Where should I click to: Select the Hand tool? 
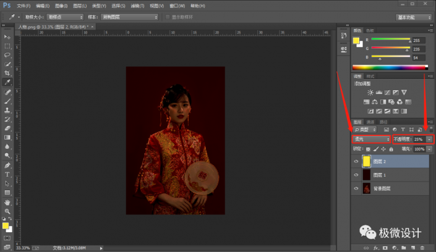7,202
